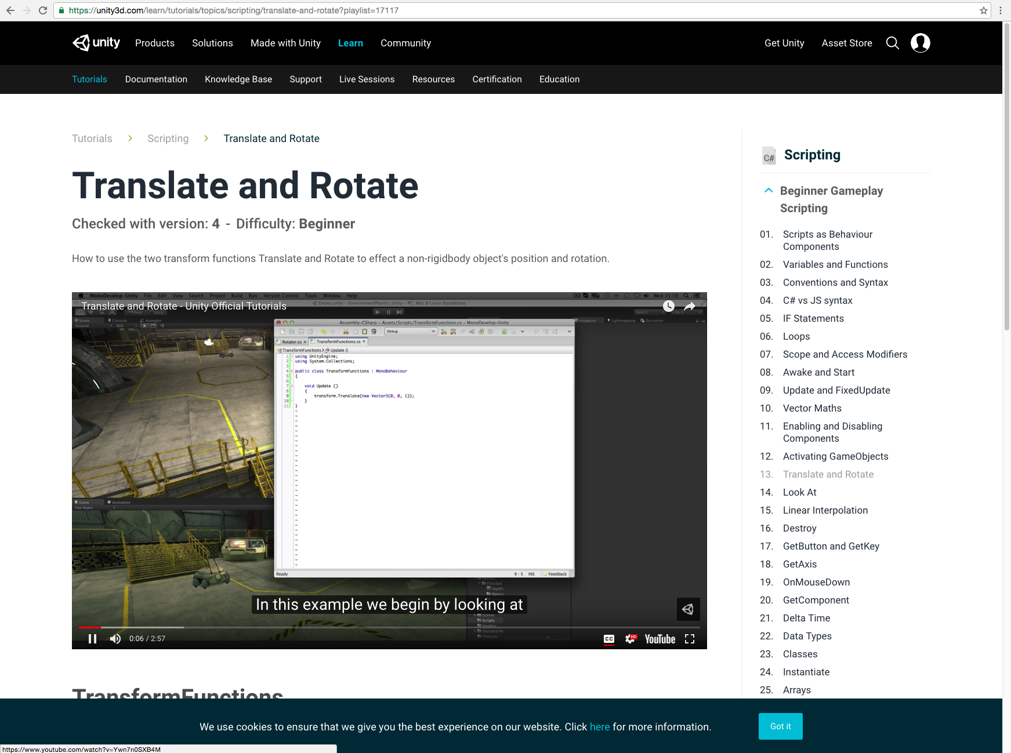1011x753 pixels.
Task: Open lesson Enabling and Disabling Components
Action: tap(832, 432)
